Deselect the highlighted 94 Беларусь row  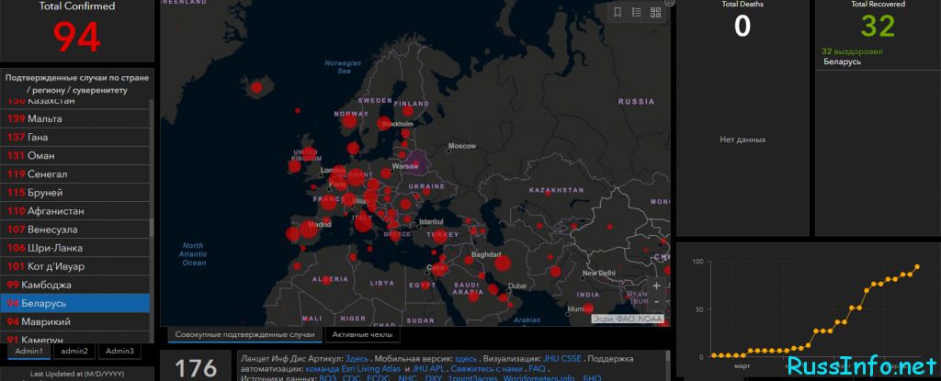75,304
